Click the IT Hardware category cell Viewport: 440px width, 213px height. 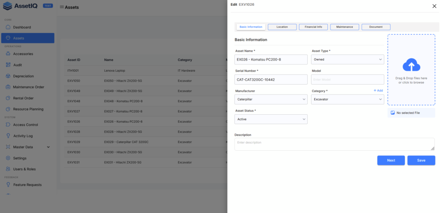(186, 70)
